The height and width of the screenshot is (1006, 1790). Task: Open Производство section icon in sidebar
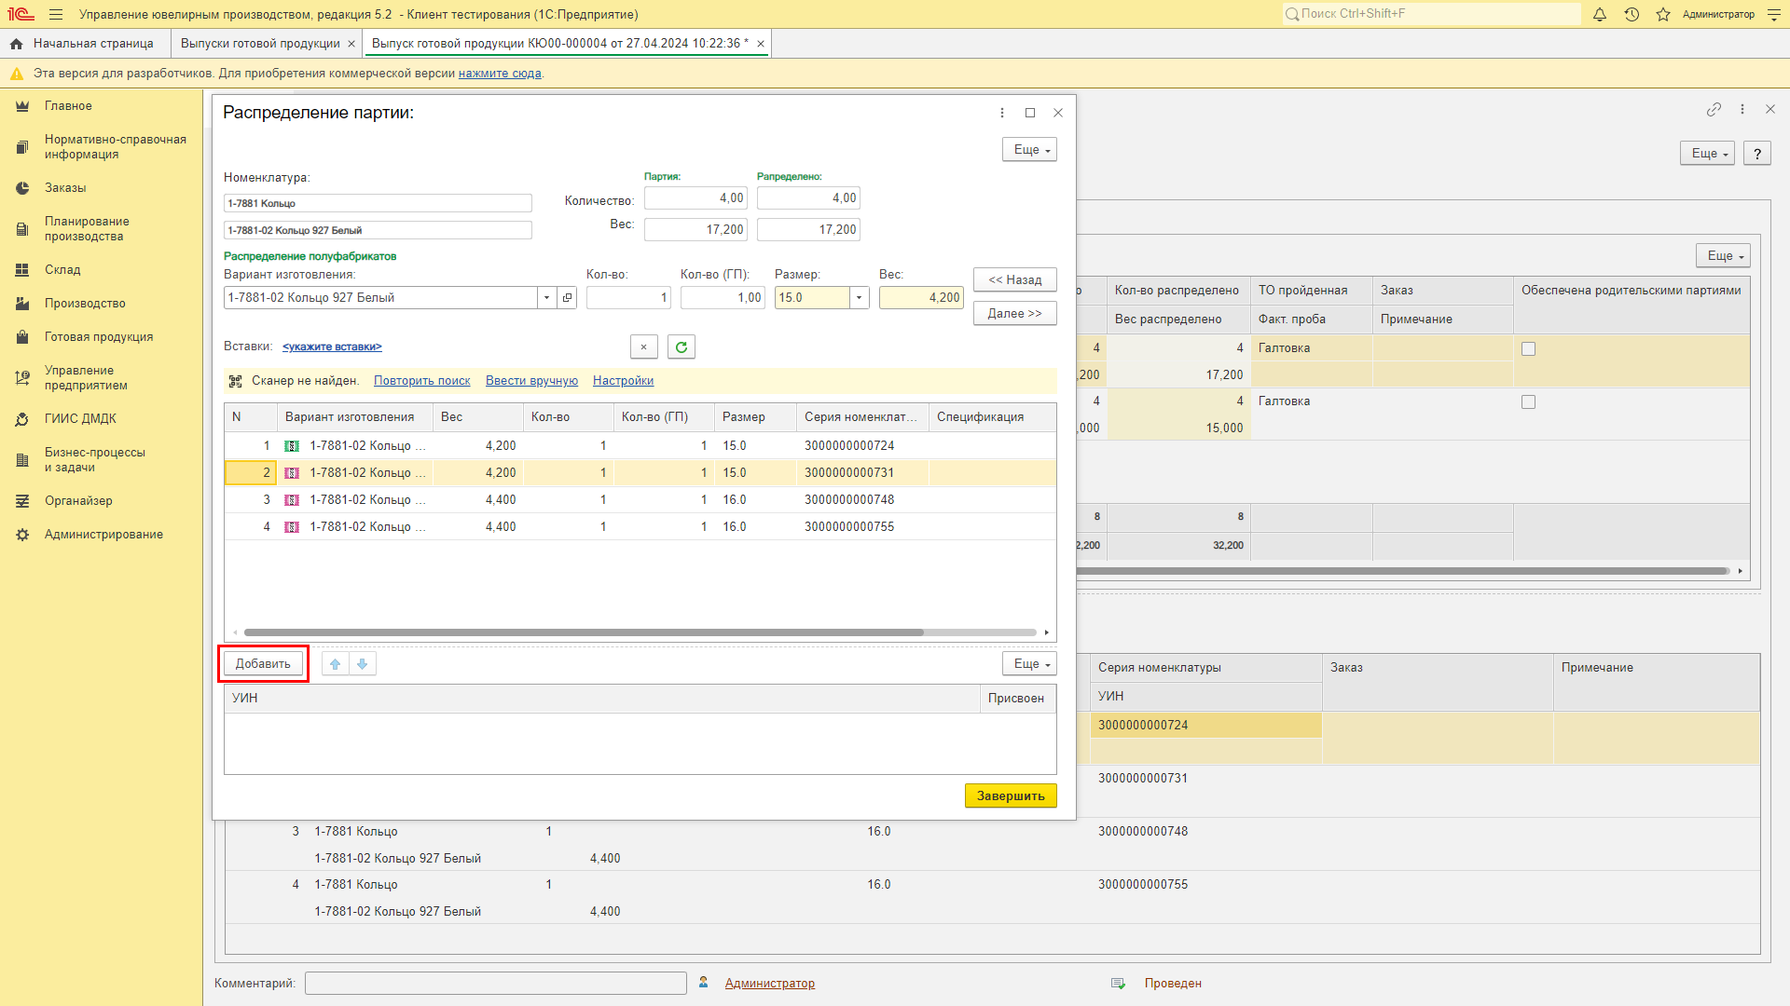point(22,304)
